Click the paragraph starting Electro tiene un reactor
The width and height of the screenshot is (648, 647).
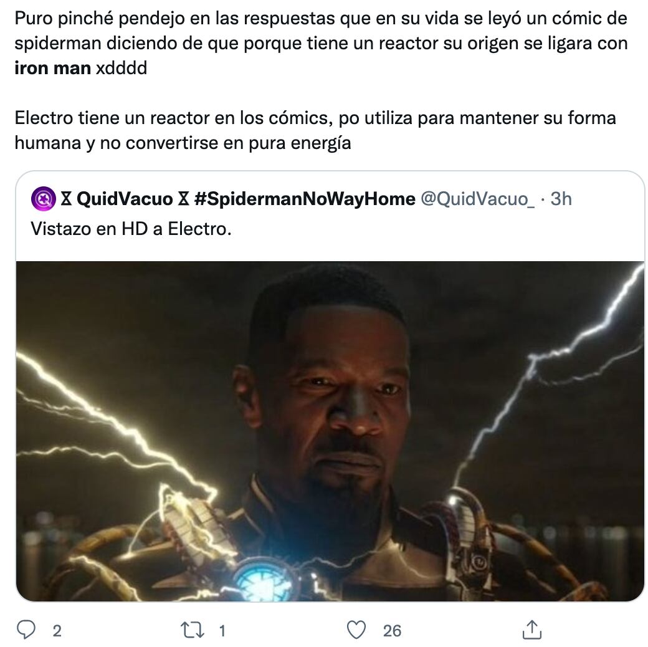coord(315,130)
